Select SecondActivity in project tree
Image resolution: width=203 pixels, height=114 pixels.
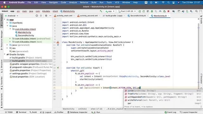tap(26, 35)
